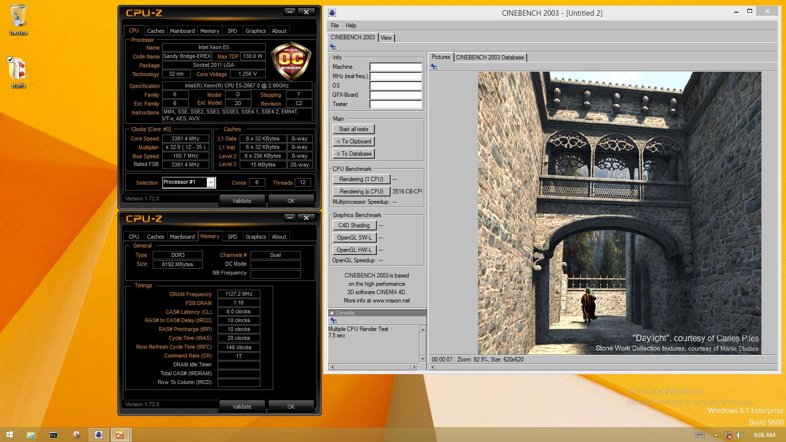The image size is (786, 442).
Task: Open the touch keyboard tray icon
Action: [700, 435]
